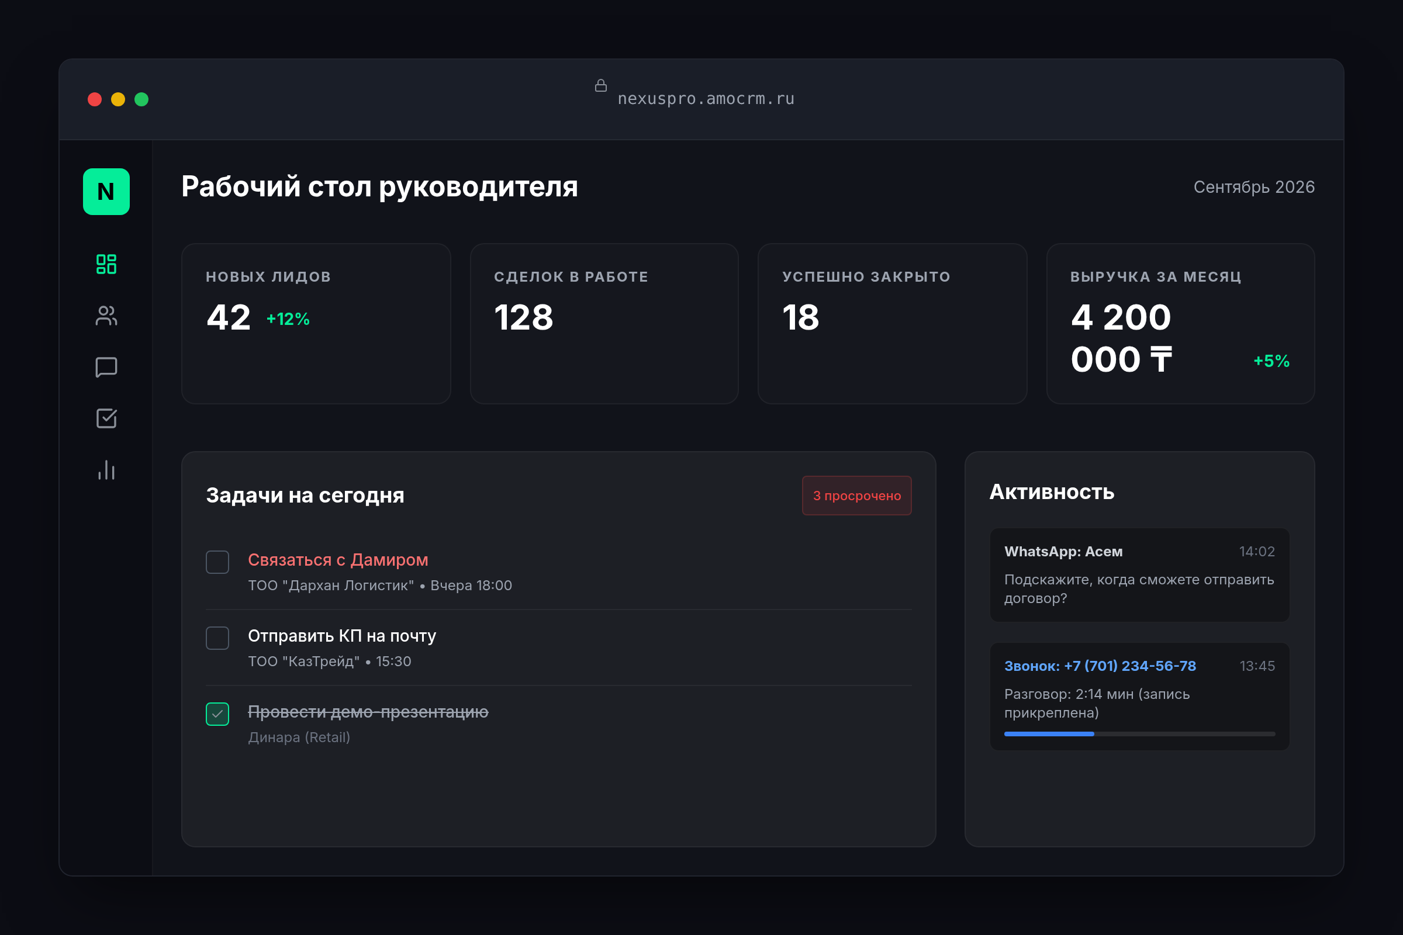The height and width of the screenshot is (935, 1403).
Task: Open the WhatsApp message from Асем
Action: (x=1139, y=574)
